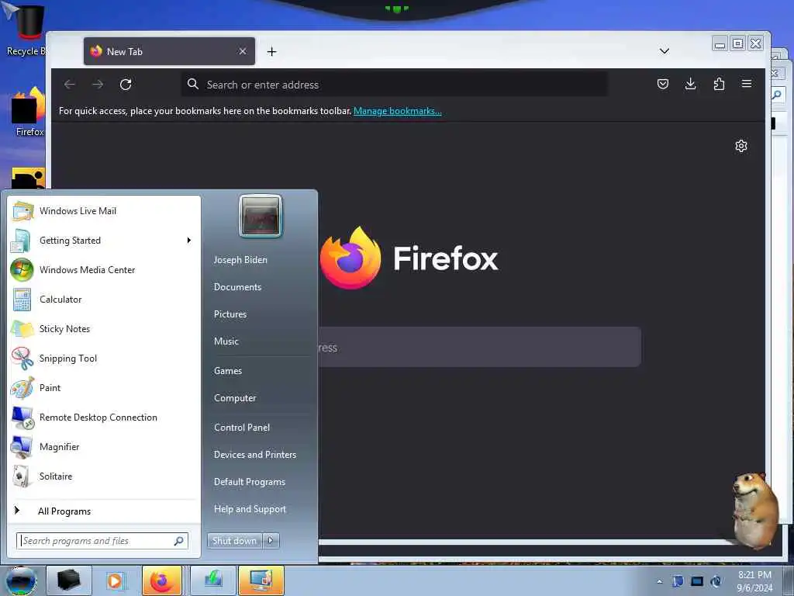Open Games from Start menu

pos(228,370)
